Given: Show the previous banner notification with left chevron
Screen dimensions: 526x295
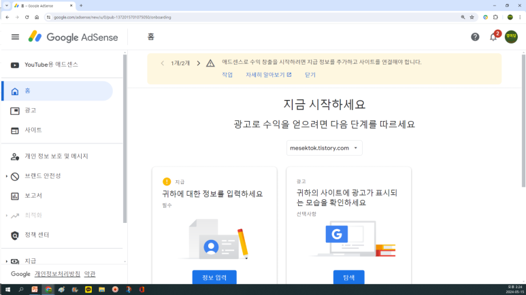Looking at the screenshot, I should (x=163, y=63).
